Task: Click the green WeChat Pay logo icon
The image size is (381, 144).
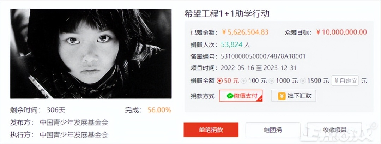Action: 230,96
